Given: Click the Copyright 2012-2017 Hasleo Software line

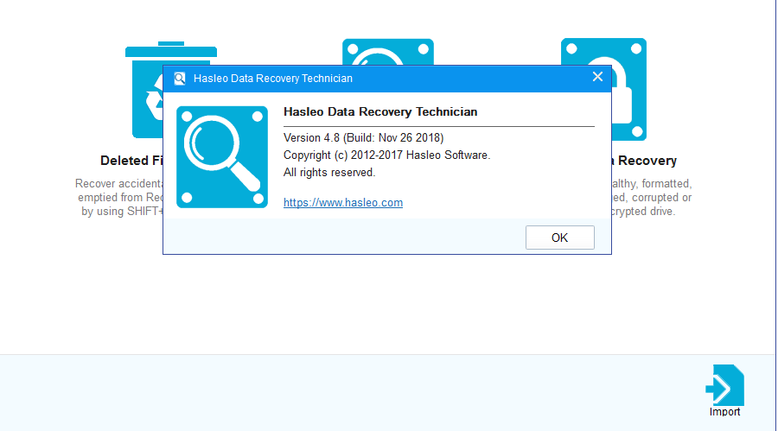Looking at the screenshot, I should [x=386, y=155].
